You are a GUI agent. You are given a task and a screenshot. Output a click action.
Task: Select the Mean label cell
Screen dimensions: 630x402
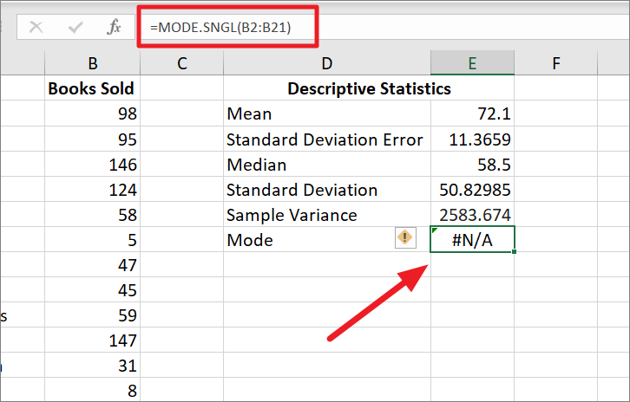(x=327, y=113)
